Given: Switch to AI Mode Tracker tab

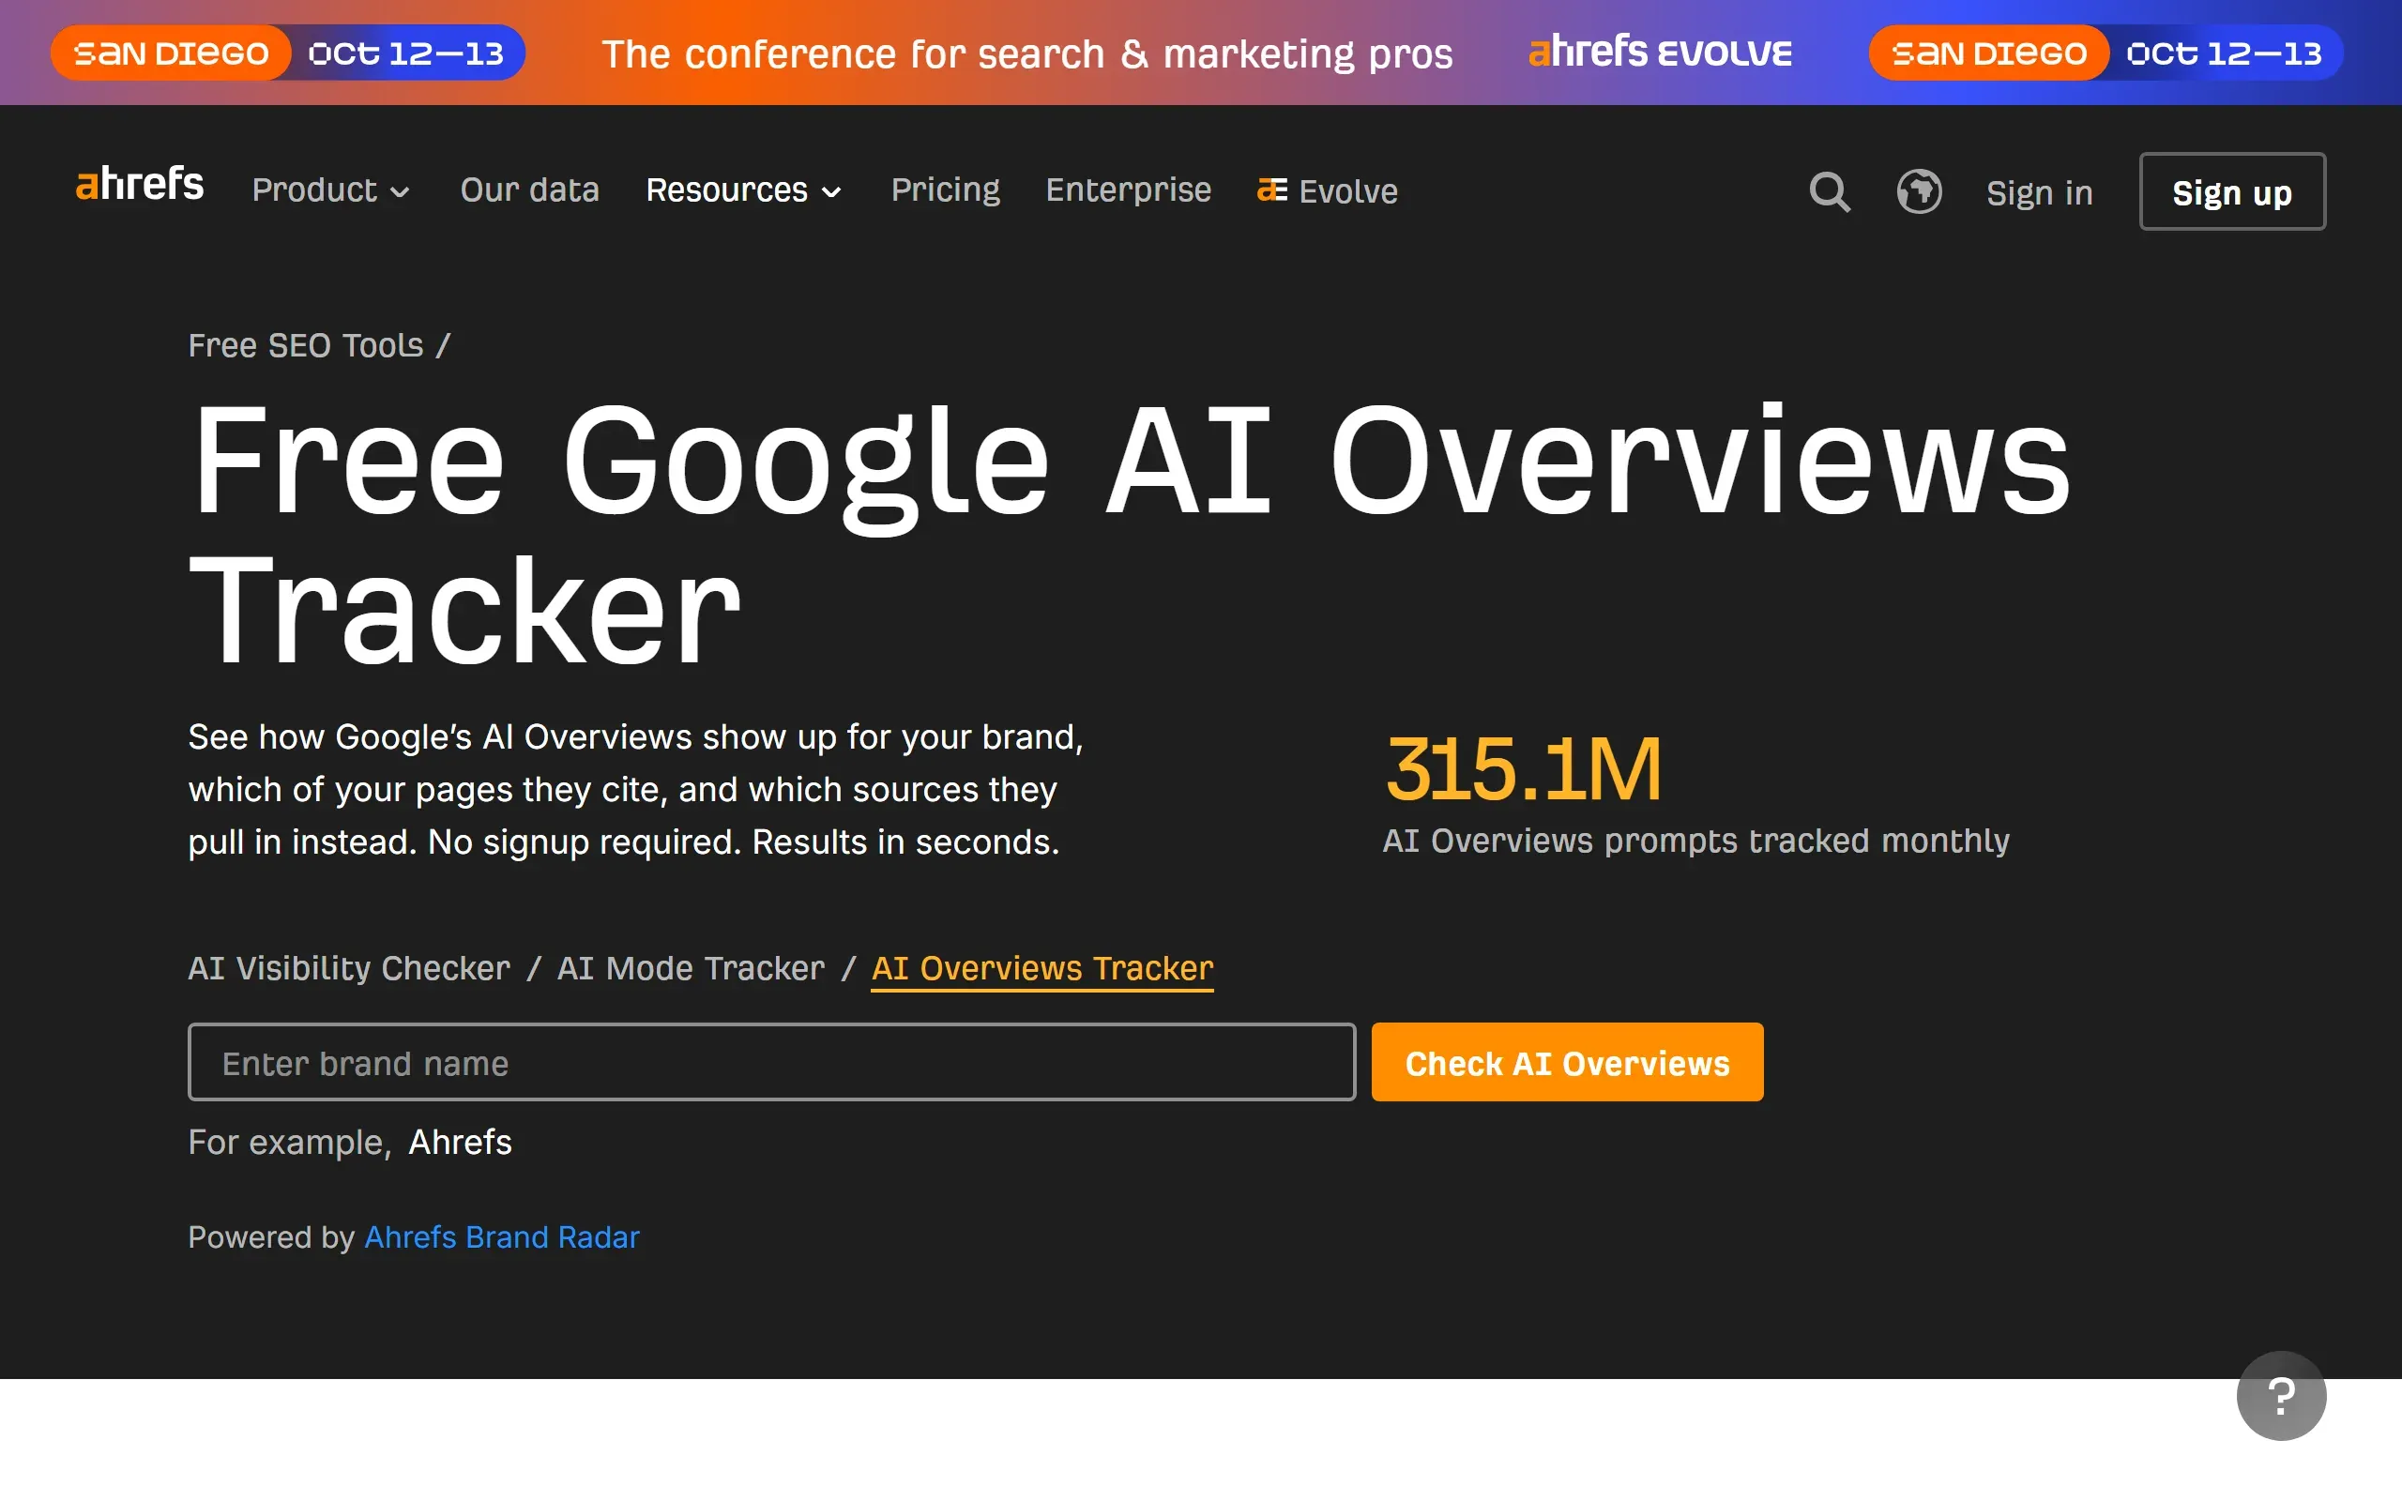Looking at the screenshot, I should [x=691, y=968].
